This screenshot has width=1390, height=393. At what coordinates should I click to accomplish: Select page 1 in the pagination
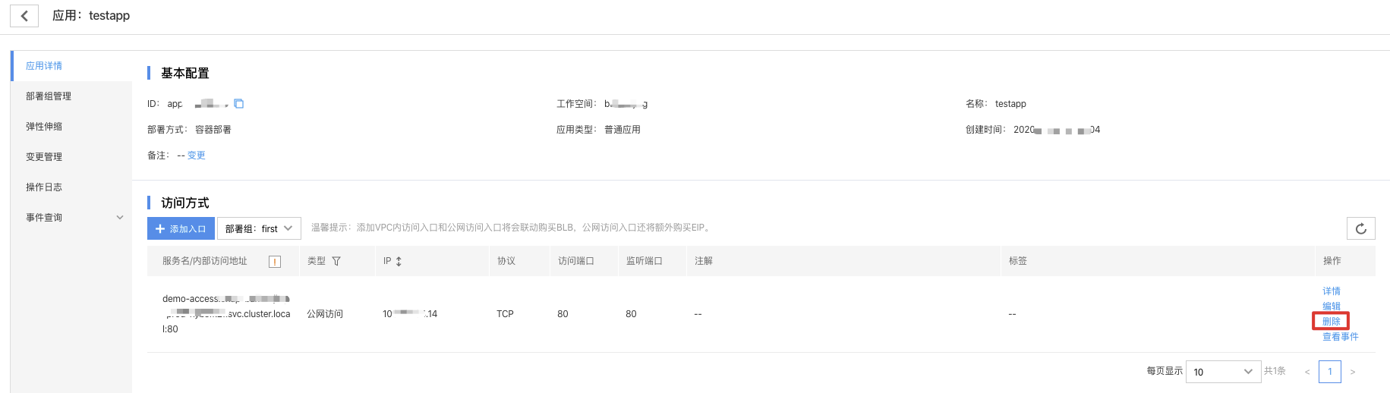click(1330, 372)
